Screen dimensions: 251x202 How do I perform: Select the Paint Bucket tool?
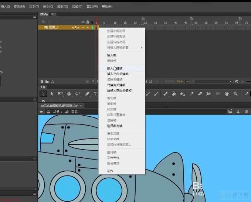click(x=174, y=93)
